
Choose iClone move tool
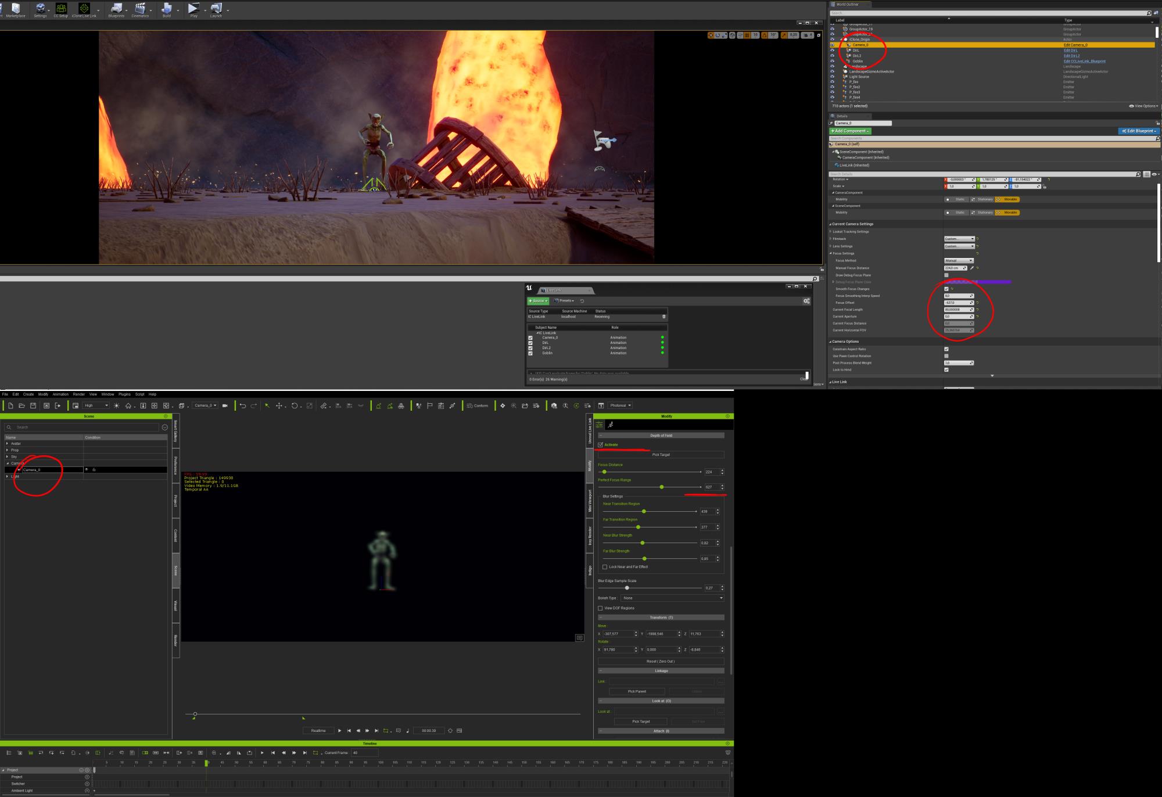279,405
